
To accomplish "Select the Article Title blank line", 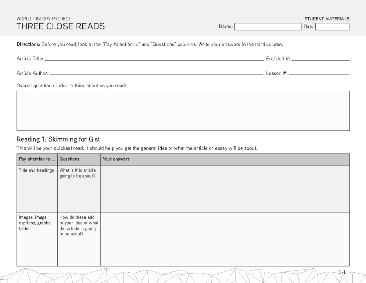I will click(x=152, y=59).
